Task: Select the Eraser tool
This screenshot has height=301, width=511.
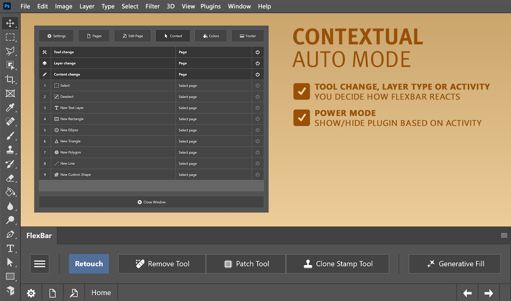Action: [10, 178]
